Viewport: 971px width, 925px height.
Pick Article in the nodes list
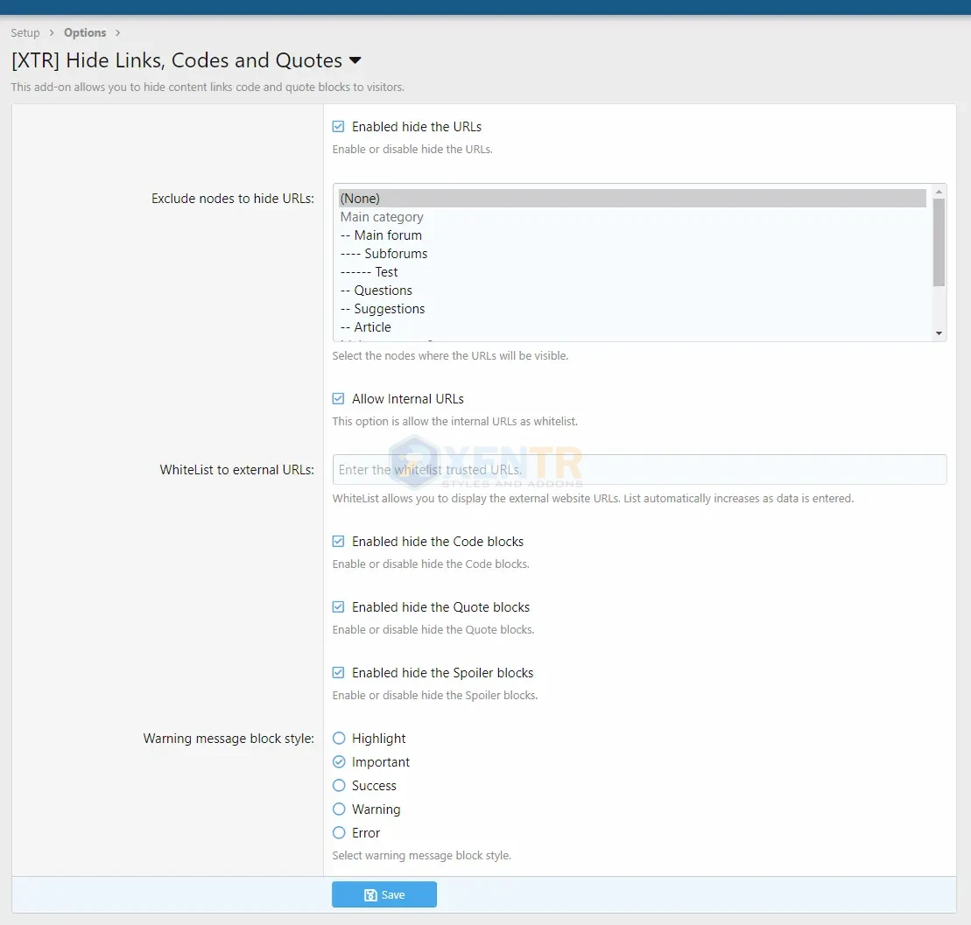[632, 327]
